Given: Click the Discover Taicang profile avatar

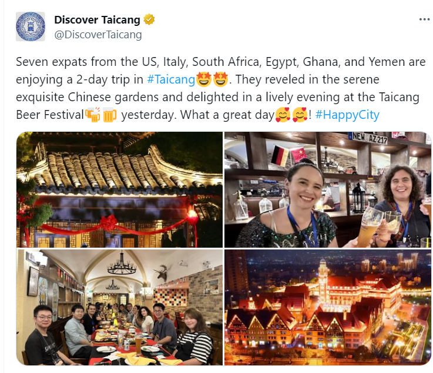Looking at the screenshot, I should (x=31, y=26).
